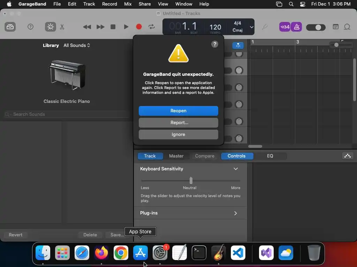Open Firefox from the Dock

(101, 253)
